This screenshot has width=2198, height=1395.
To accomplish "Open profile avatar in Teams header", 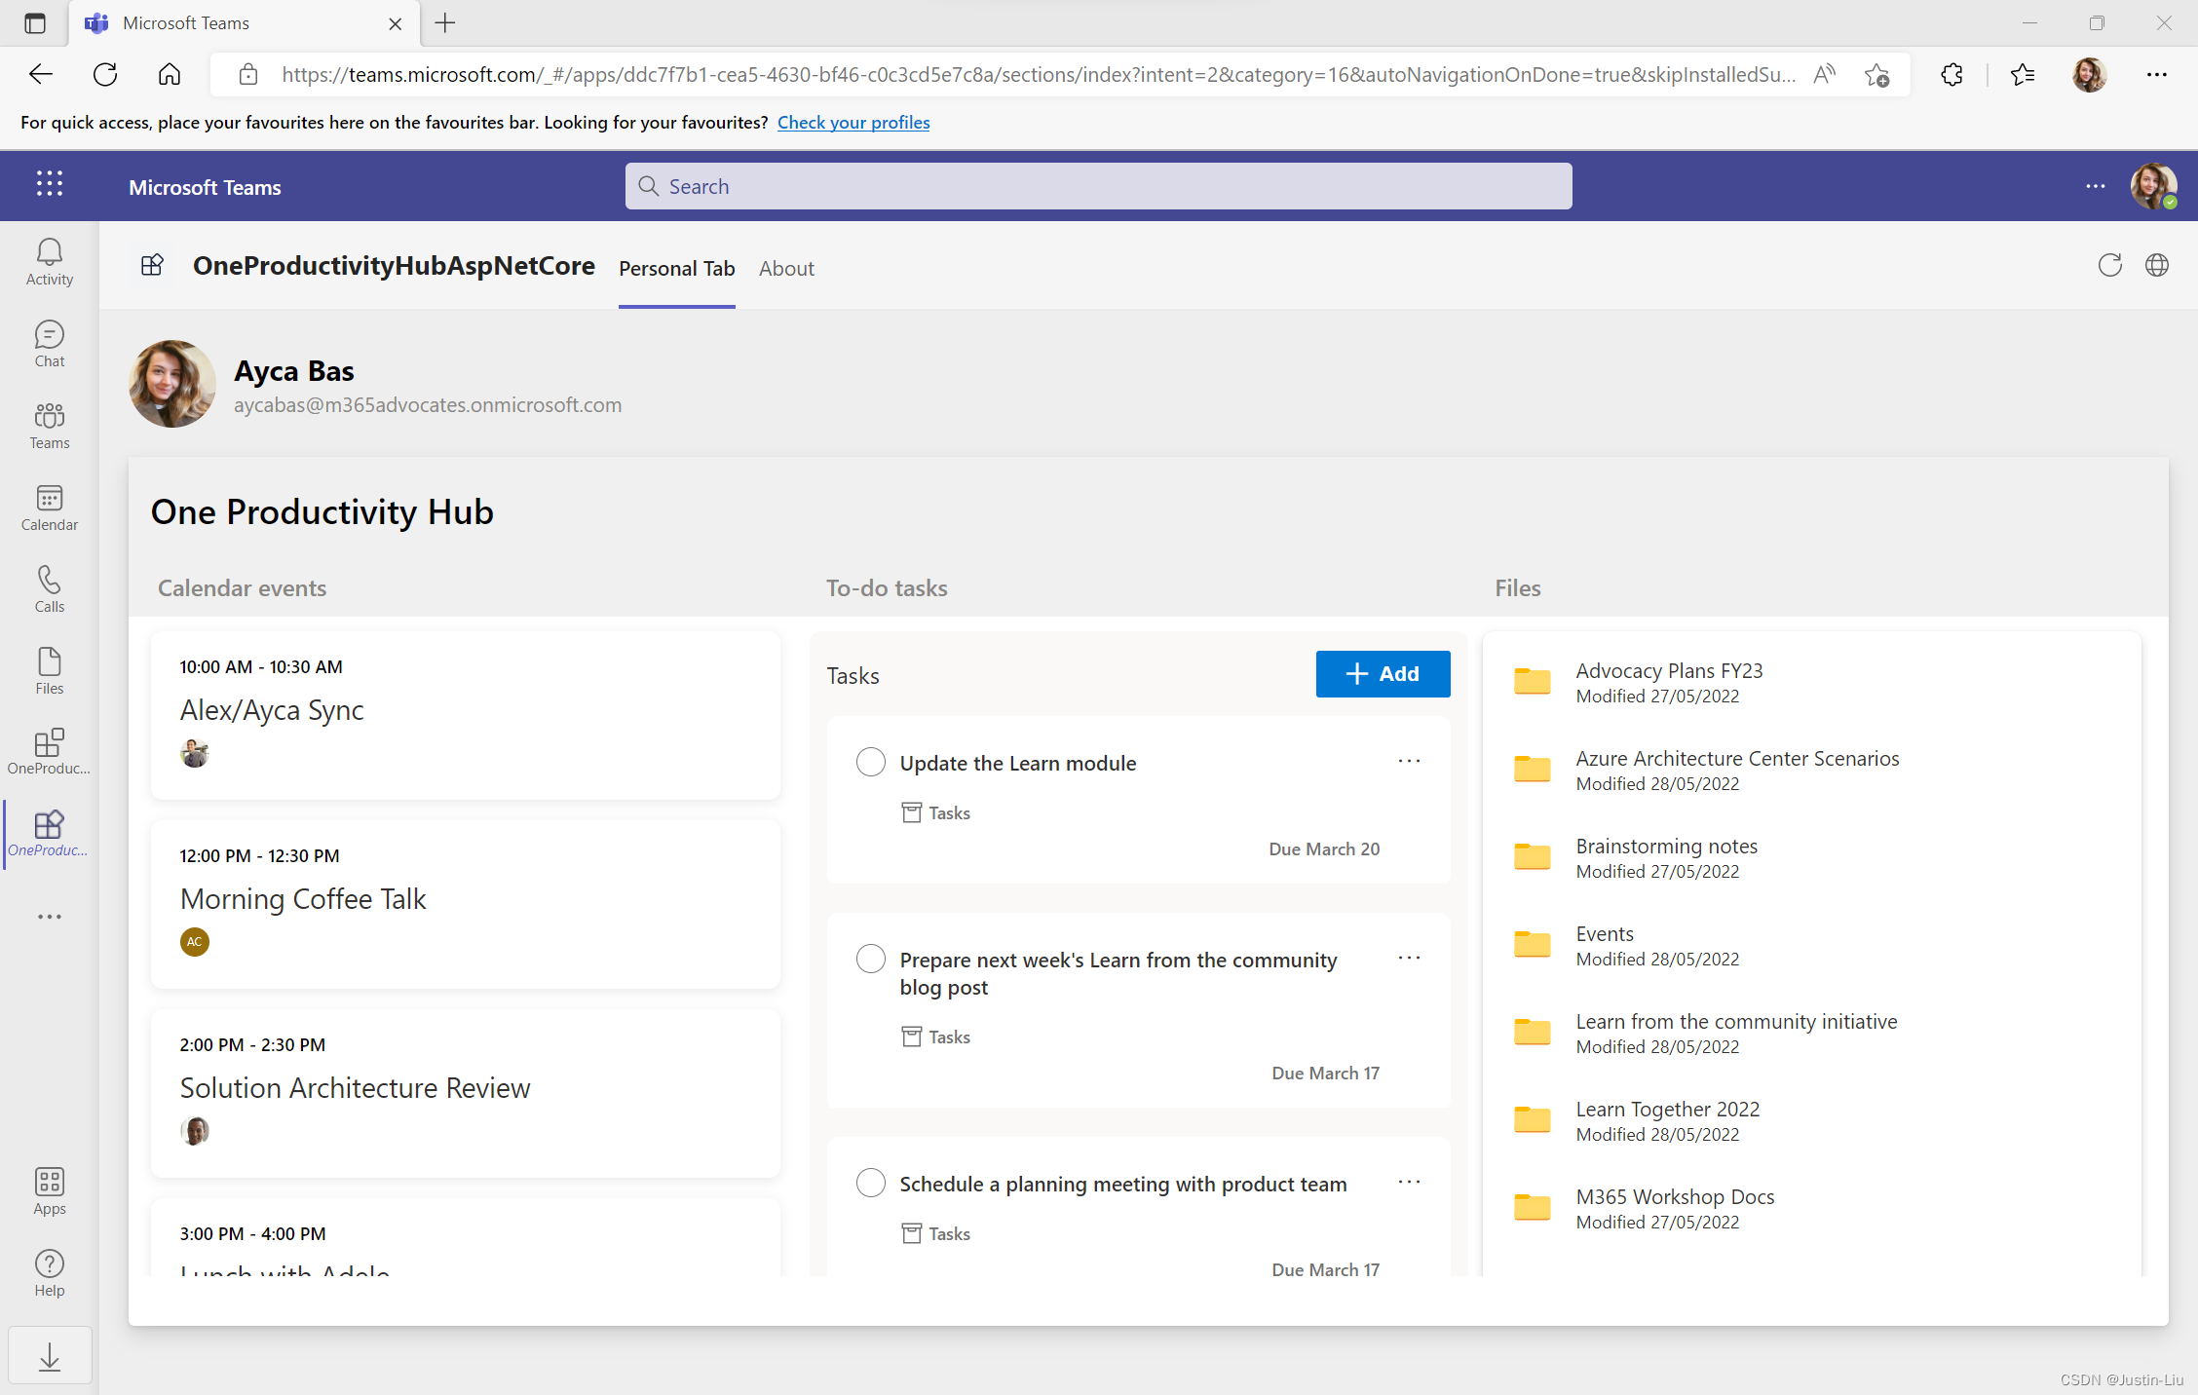I will coord(2152,185).
